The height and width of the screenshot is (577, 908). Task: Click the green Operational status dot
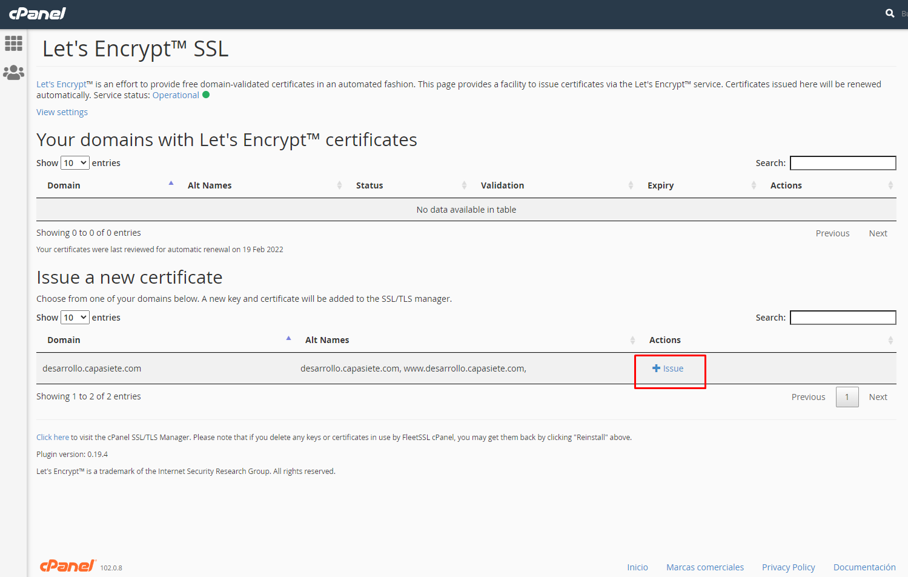pos(206,95)
